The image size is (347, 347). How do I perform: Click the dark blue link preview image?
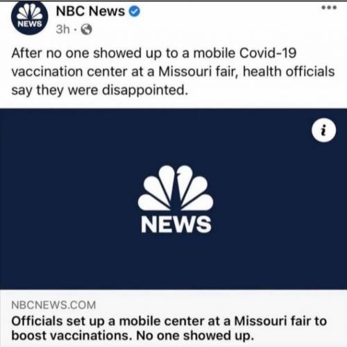pos(173,198)
